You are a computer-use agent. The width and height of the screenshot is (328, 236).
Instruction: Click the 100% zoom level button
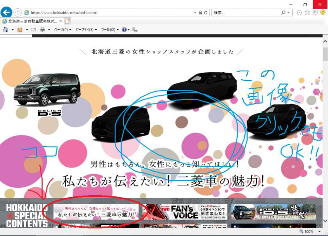tap(307, 231)
